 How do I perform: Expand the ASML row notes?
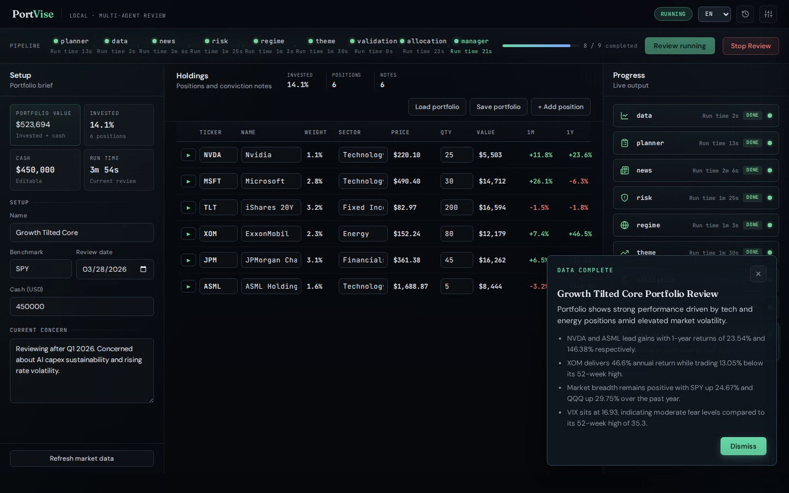click(x=188, y=286)
